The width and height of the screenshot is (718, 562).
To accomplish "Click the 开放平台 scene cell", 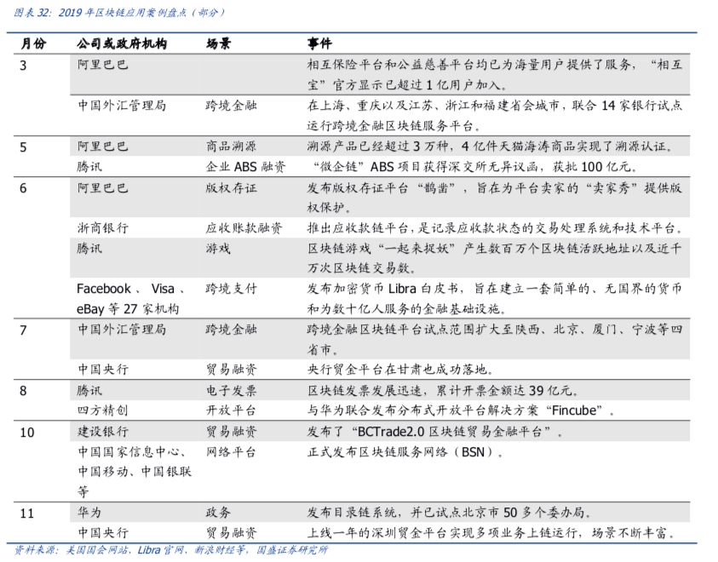I will 232,410.
